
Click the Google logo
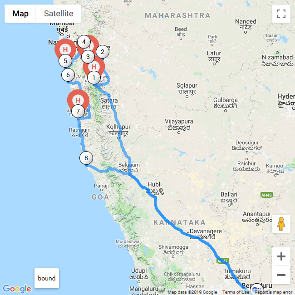click(17, 289)
